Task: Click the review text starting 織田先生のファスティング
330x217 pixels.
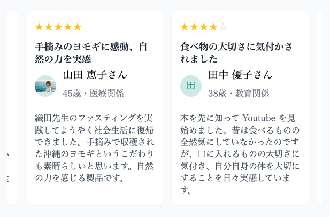Action: (94, 148)
